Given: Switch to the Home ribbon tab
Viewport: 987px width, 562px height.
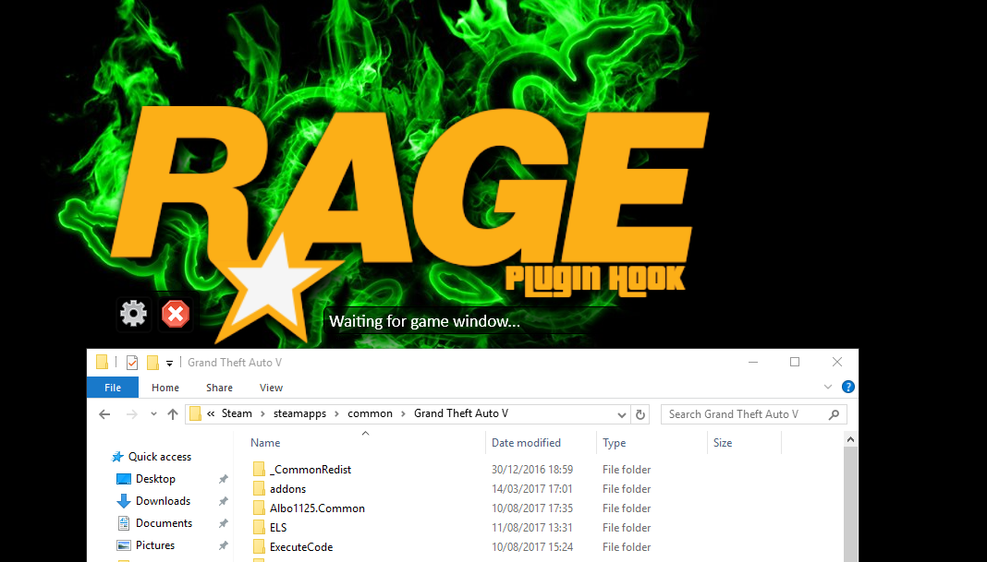Looking at the screenshot, I should coord(164,388).
